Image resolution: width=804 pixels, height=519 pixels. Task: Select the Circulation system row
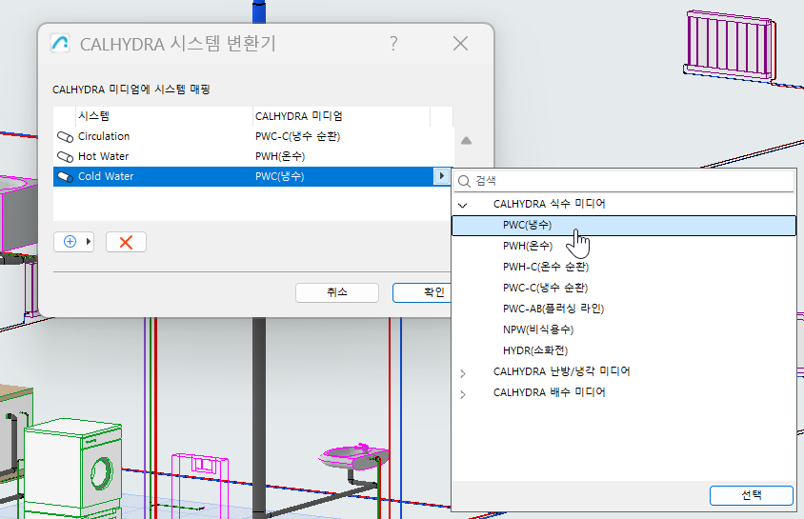(x=253, y=137)
